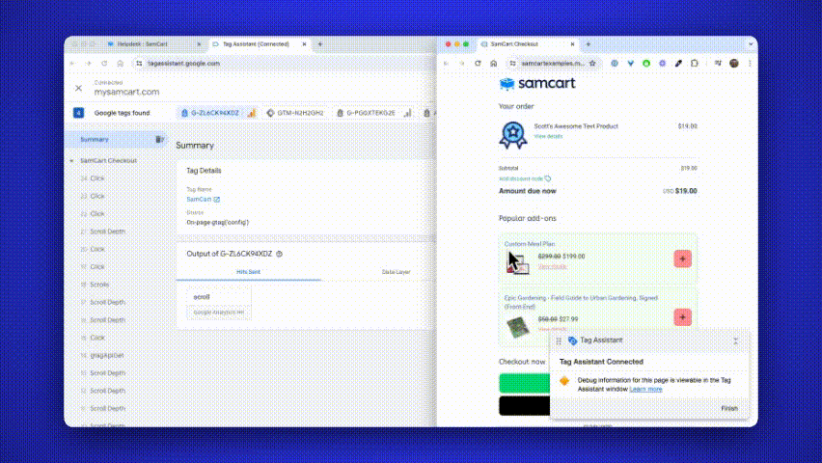Reload the Tag Assistant page
The width and height of the screenshot is (822, 463).
coord(104,64)
